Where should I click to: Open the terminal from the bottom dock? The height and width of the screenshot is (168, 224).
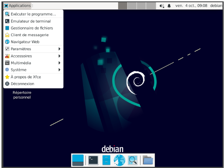click(x=93, y=160)
